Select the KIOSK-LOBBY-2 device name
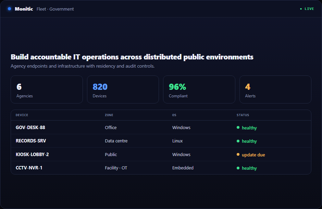 tap(32, 154)
